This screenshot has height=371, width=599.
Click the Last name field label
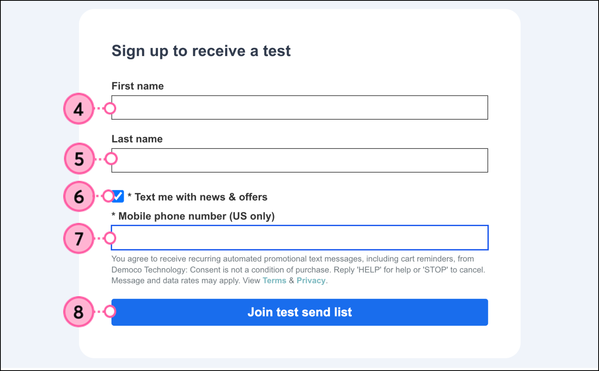[137, 139]
